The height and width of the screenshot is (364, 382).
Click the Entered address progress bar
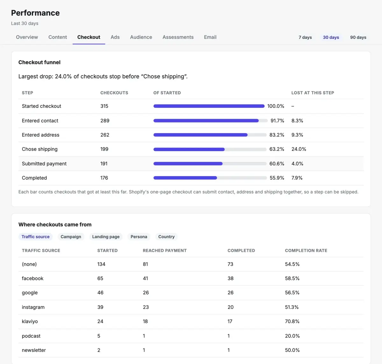click(x=210, y=135)
